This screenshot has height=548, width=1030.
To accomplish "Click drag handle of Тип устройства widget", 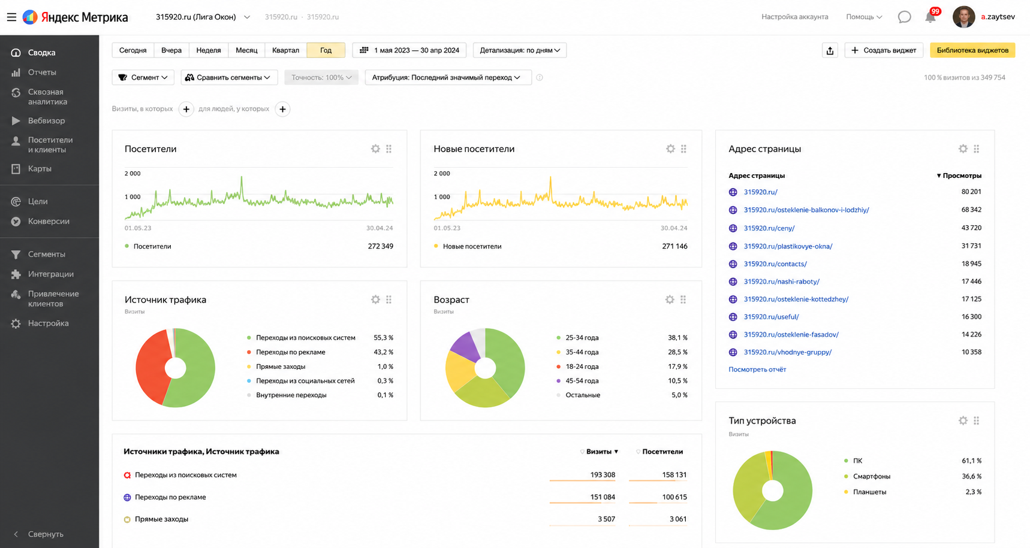I will [x=977, y=420].
